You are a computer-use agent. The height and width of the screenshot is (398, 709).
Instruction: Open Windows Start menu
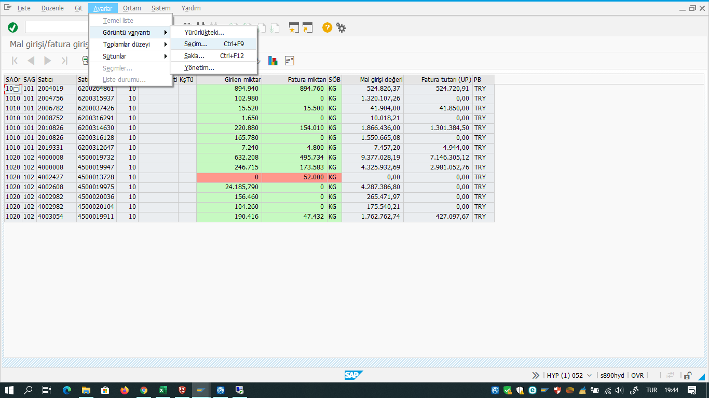point(9,390)
